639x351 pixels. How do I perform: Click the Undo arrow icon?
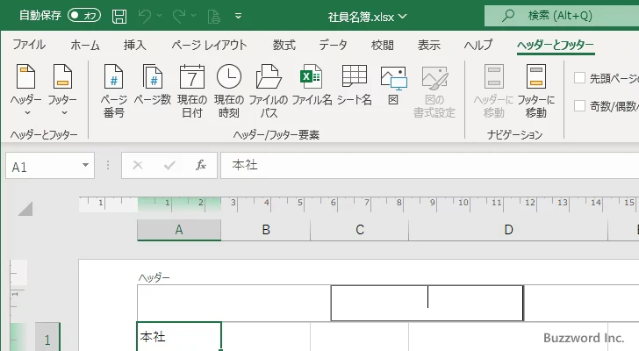point(145,17)
